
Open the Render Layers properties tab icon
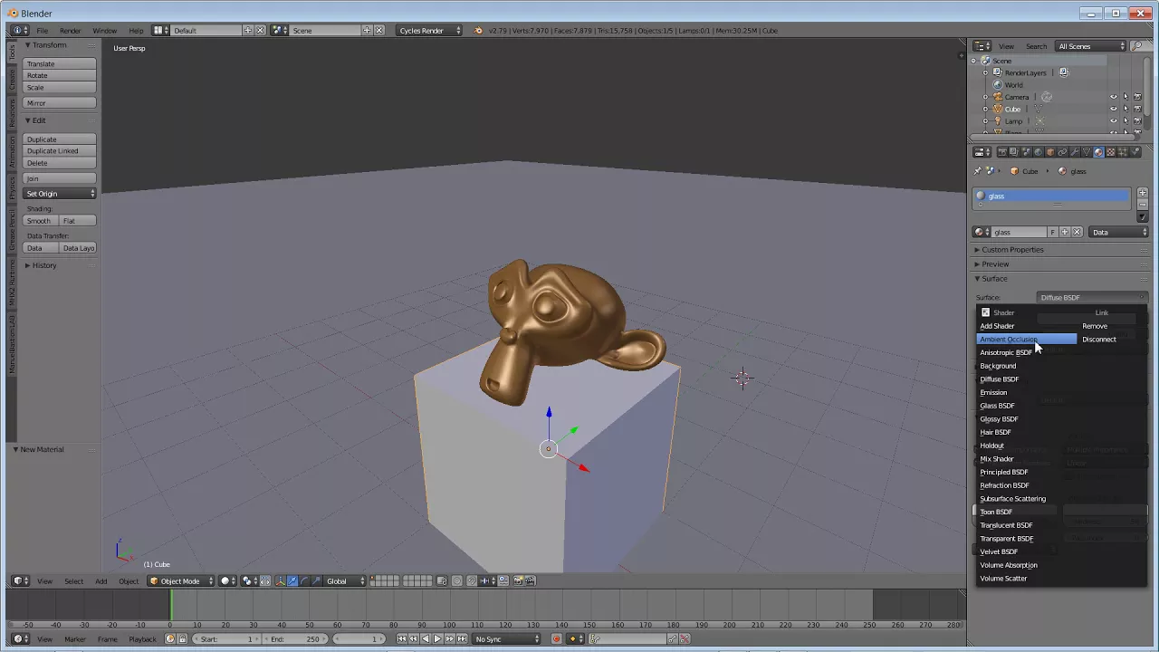[x=1014, y=152]
